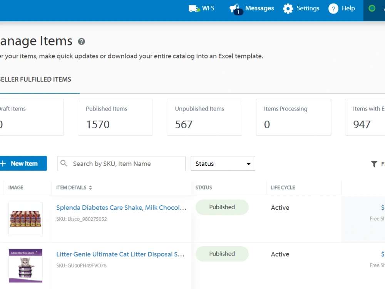Click SKU: Disco_980275052 text
Image resolution: width=385 pixels, height=289 pixels.
pos(82,219)
